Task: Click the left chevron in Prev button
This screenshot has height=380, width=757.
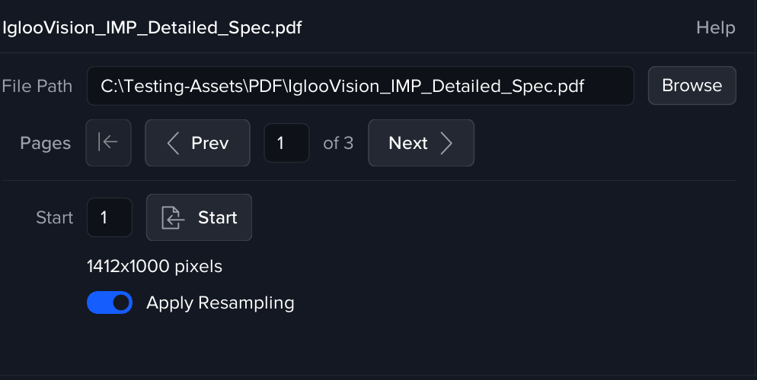Action: (173, 143)
